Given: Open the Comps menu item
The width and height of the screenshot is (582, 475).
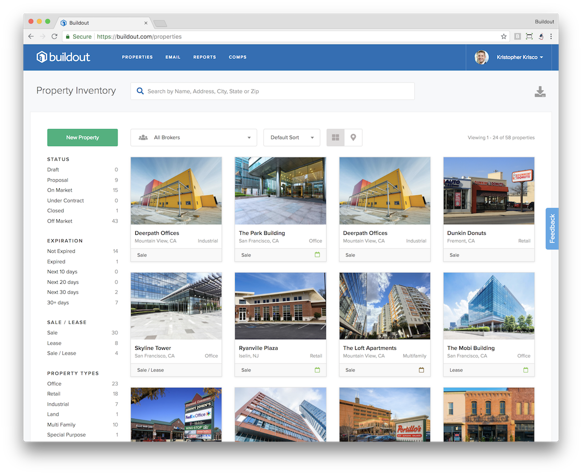Looking at the screenshot, I should [x=238, y=57].
